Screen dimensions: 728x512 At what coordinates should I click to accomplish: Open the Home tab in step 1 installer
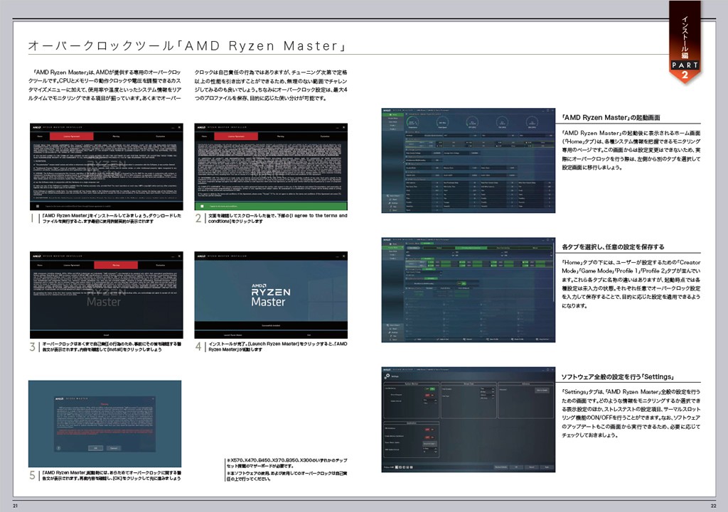pyautogui.click(x=40, y=136)
